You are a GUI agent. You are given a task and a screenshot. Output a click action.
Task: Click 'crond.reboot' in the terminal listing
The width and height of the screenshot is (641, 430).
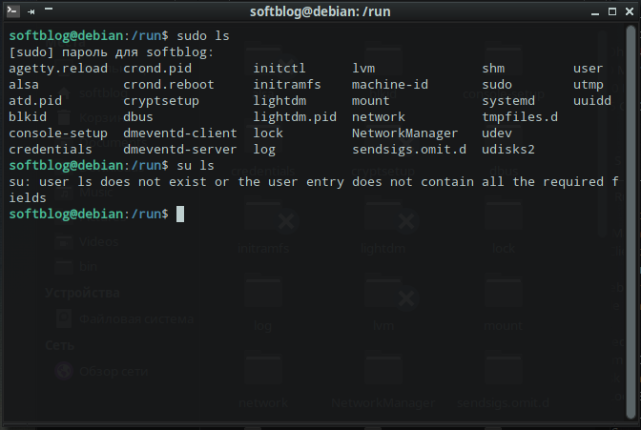(169, 85)
